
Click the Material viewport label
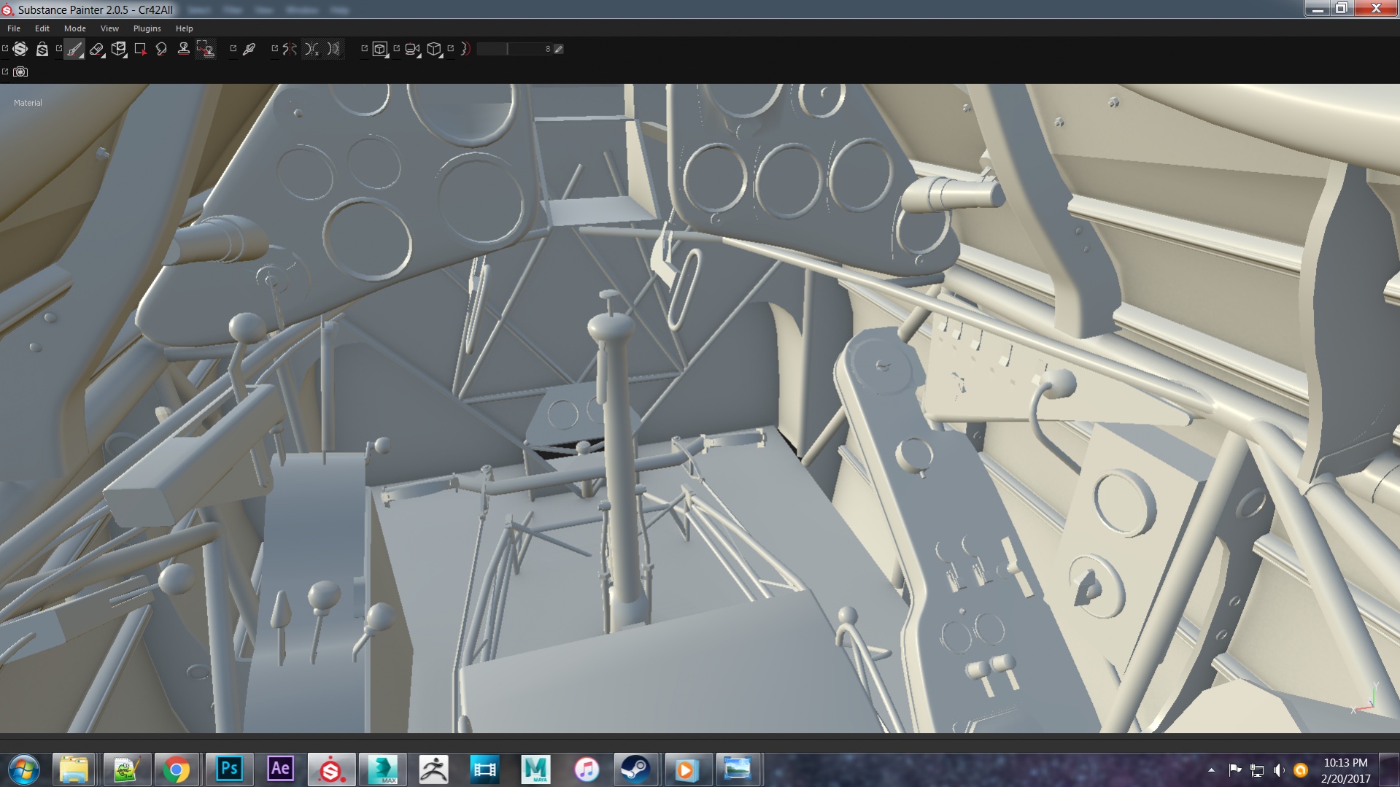click(x=28, y=103)
